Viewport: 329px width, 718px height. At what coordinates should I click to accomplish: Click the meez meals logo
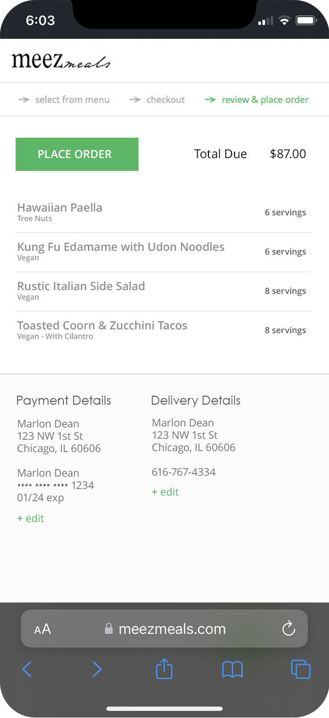(61, 62)
